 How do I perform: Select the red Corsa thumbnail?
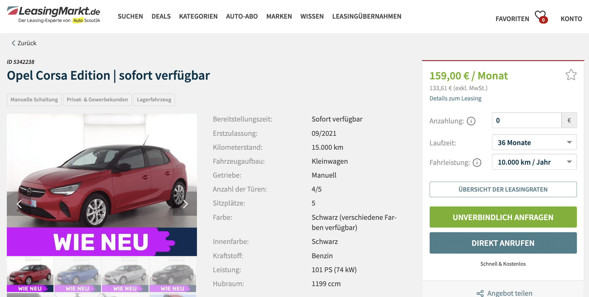pyautogui.click(x=30, y=275)
